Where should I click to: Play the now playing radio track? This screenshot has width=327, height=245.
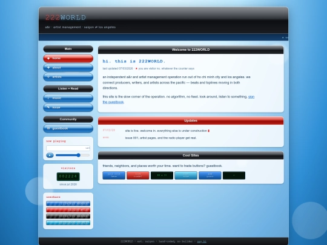50,155
